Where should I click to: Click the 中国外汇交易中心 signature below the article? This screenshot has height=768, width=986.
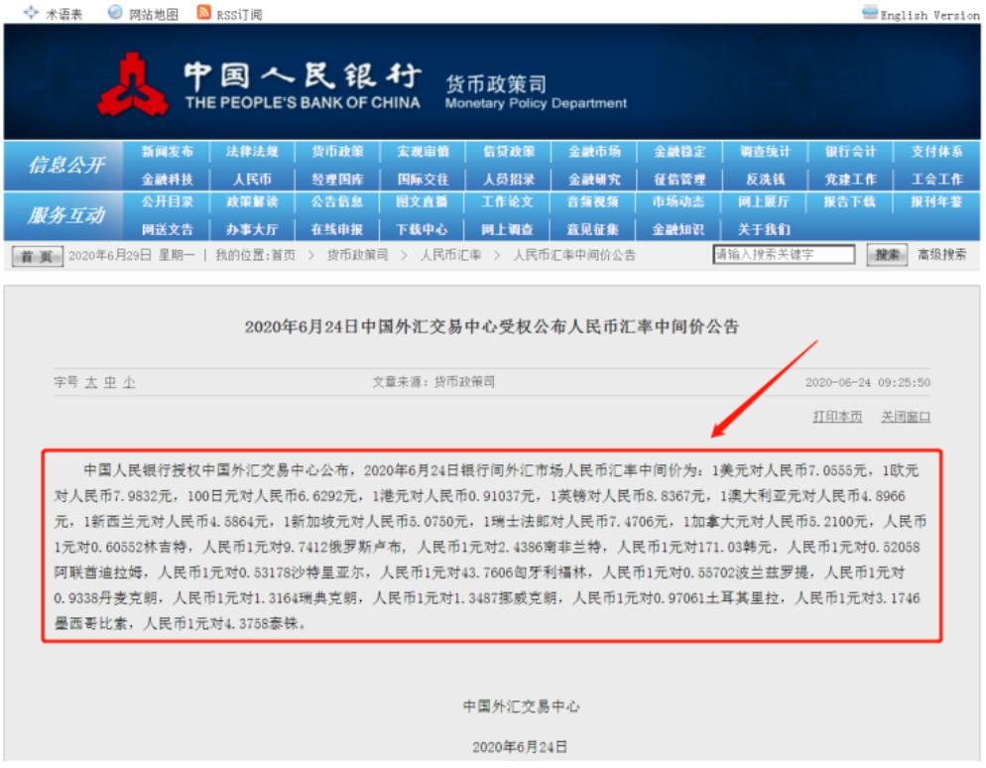coord(522,707)
